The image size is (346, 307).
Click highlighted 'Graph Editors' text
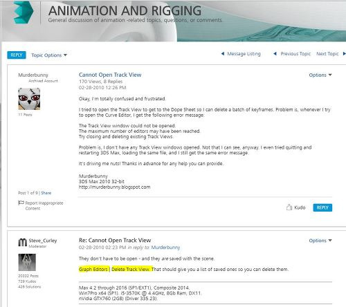pos(93,270)
